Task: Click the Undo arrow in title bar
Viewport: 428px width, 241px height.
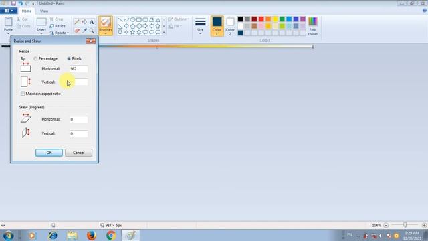Action: pos(21,3)
